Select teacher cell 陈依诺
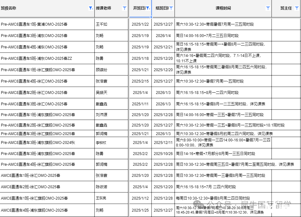Screen dimensions: 301x217 coord(111,187)
